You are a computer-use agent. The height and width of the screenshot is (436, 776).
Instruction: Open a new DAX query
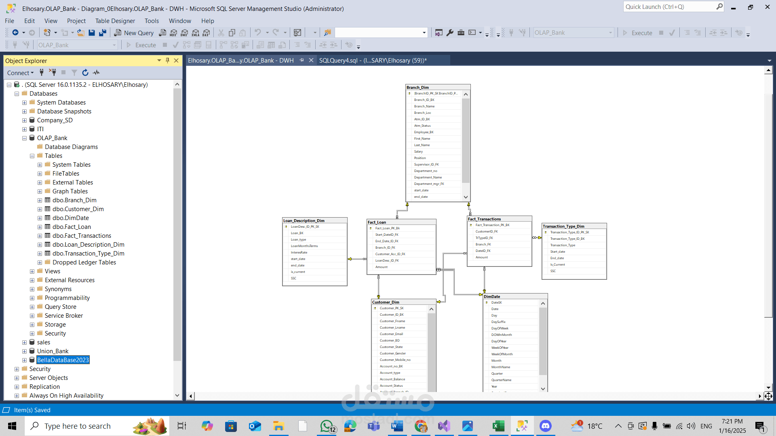(x=207, y=33)
